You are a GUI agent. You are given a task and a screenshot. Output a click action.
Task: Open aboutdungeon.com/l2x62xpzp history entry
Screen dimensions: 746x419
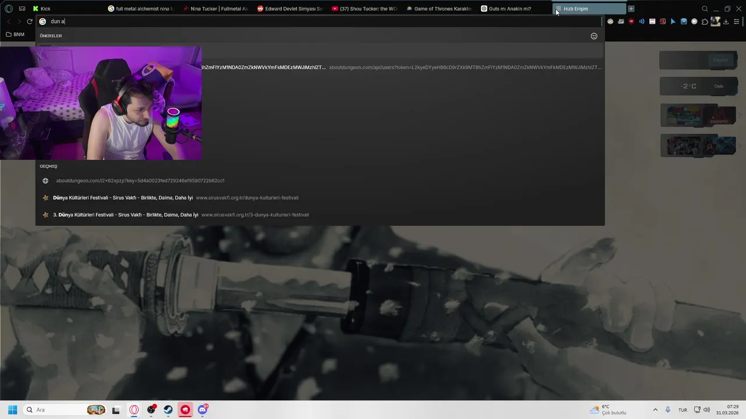320,180
